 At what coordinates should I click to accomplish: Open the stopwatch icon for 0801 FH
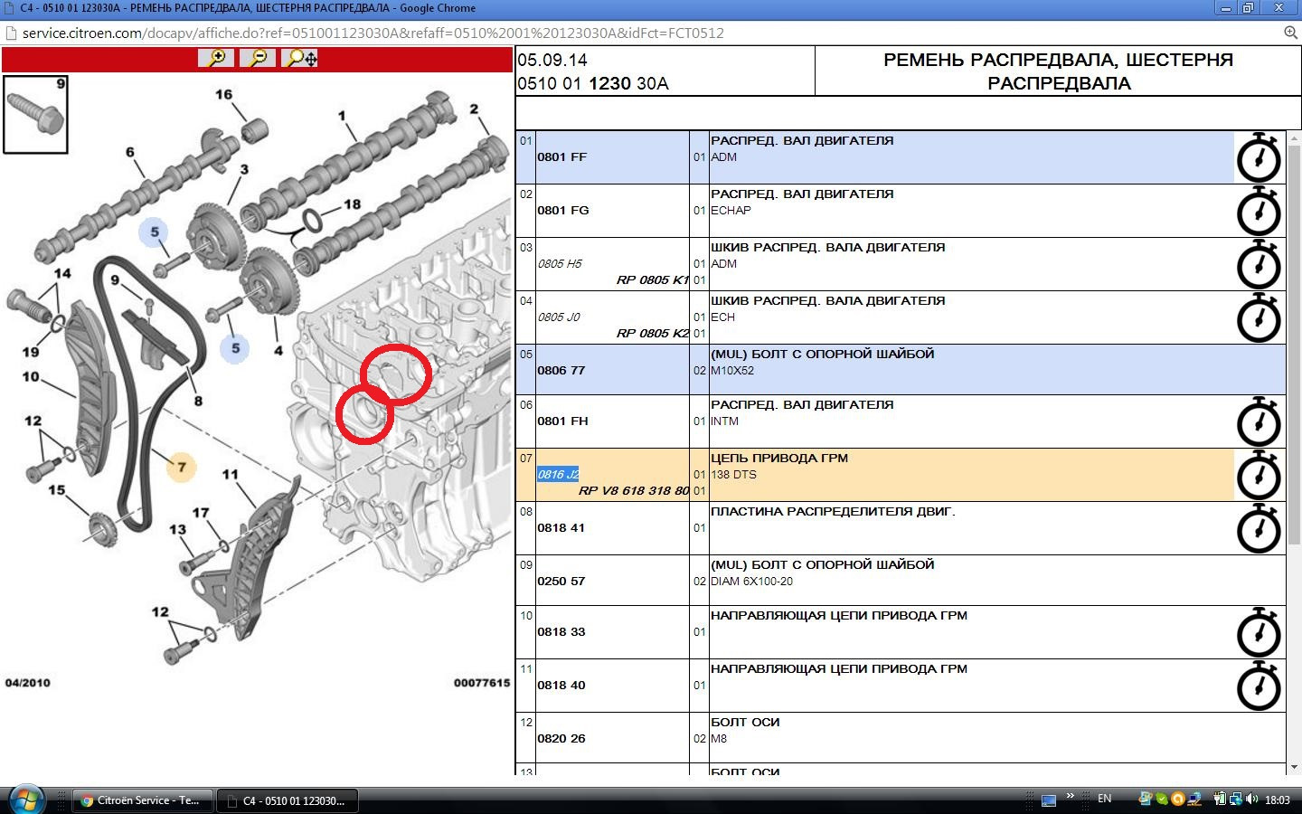(x=1259, y=421)
